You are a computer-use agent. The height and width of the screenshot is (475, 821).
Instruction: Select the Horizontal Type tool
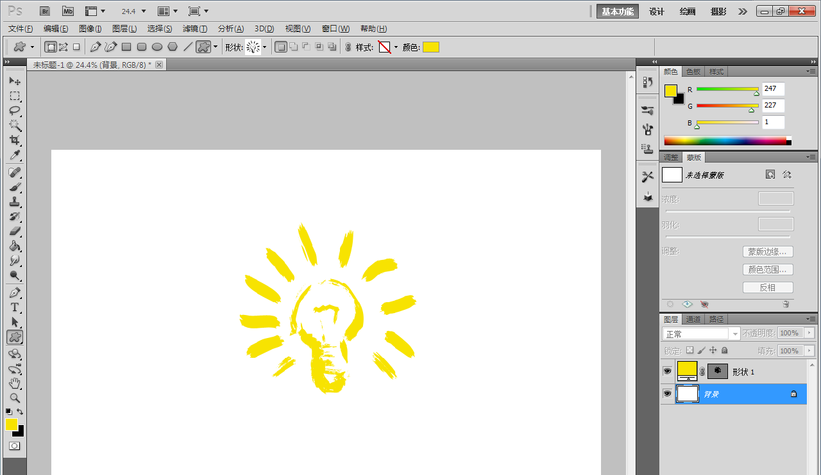[x=15, y=307]
